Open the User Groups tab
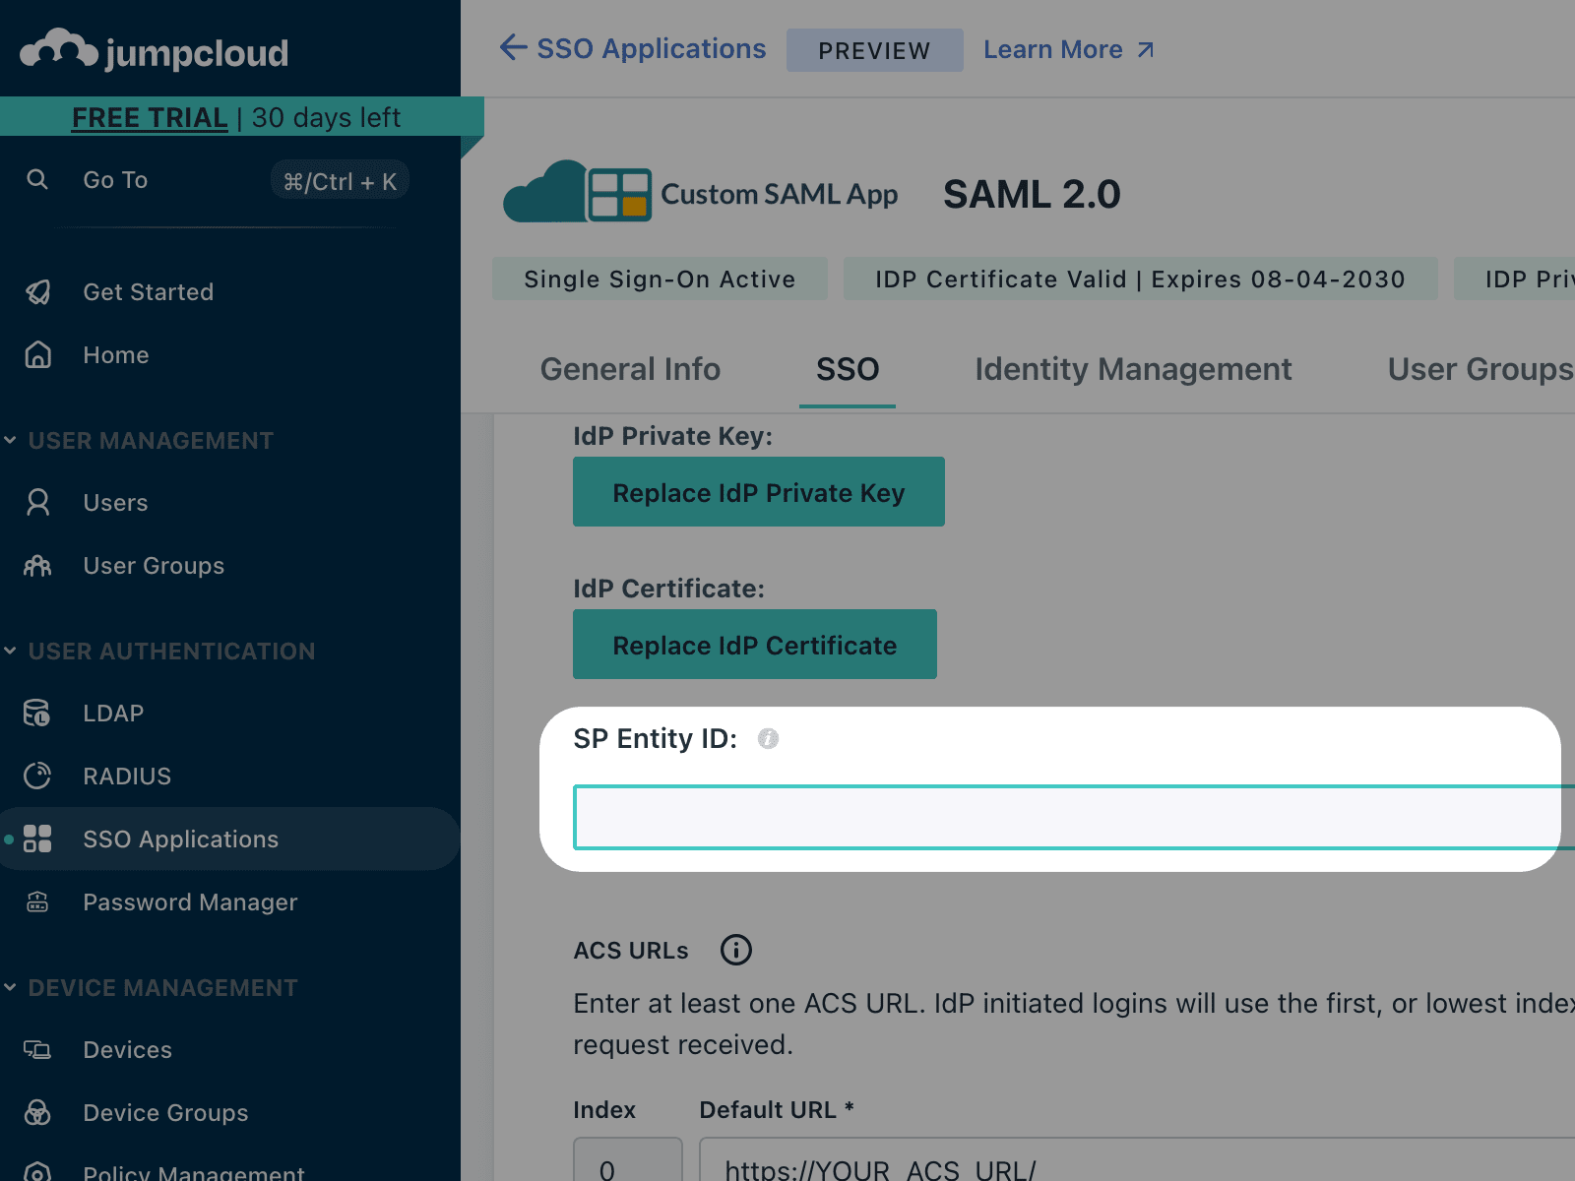The height and width of the screenshot is (1181, 1575). coord(1480,369)
